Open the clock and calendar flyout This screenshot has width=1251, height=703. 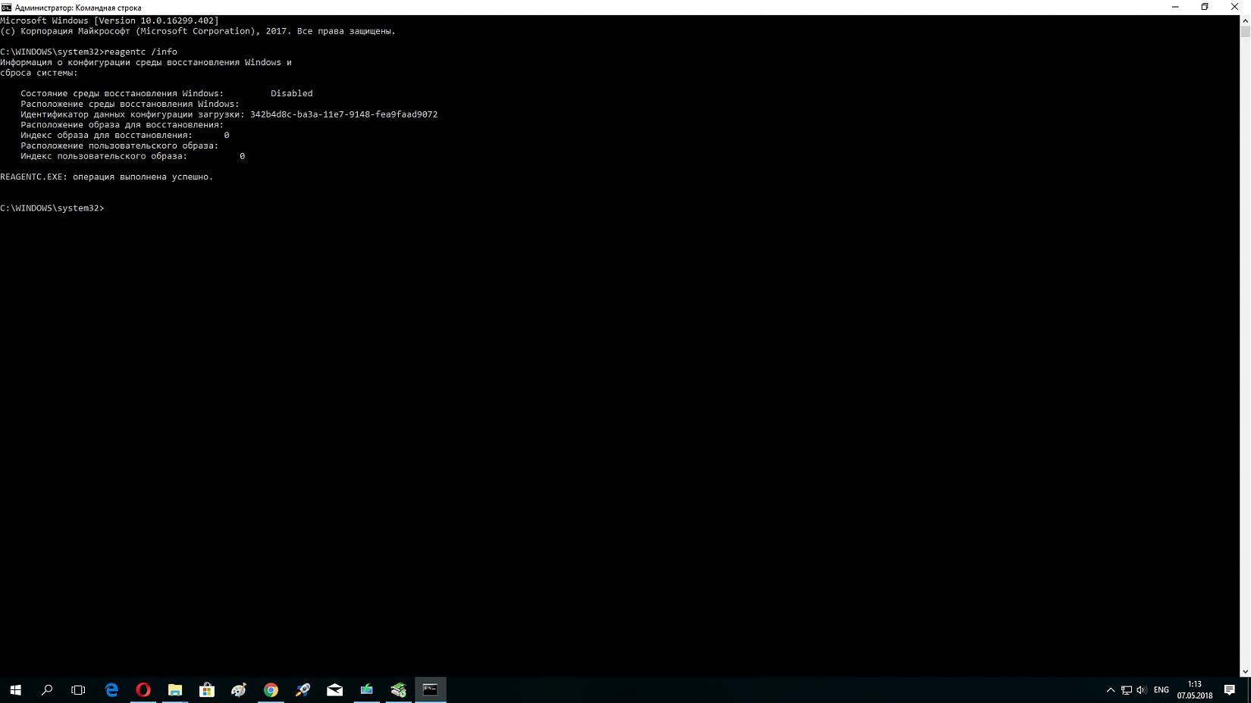click(x=1194, y=690)
